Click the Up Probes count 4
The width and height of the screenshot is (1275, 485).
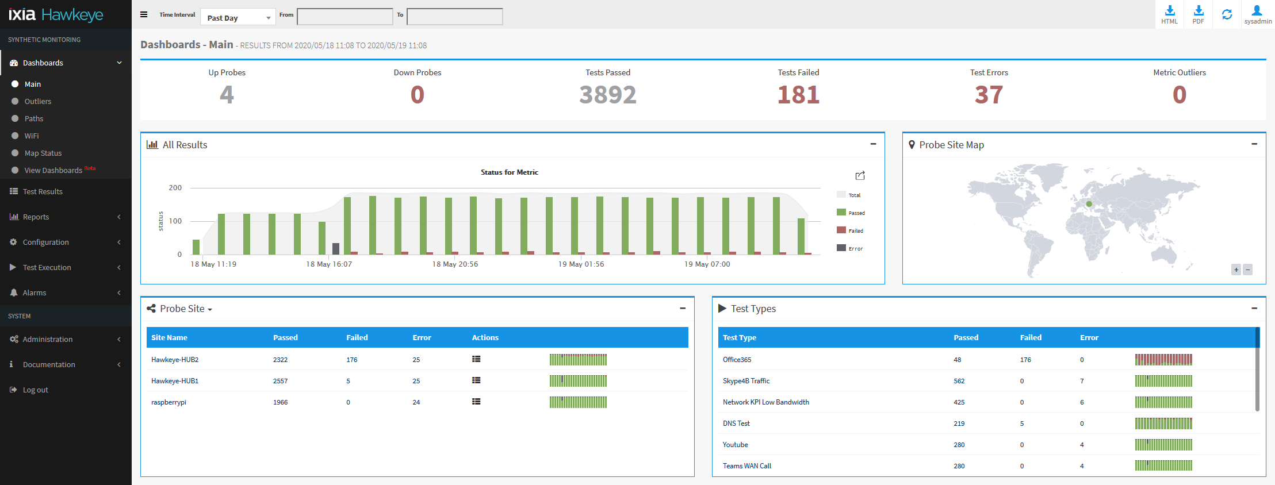pyautogui.click(x=227, y=95)
